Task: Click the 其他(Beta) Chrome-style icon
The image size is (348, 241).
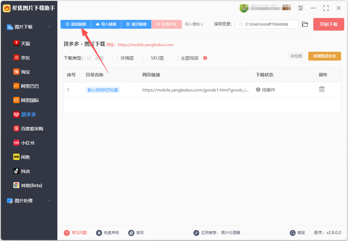Action: (16, 185)
